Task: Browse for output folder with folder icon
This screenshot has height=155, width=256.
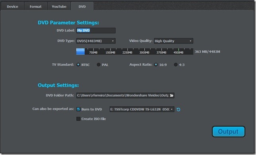Action: coord(172,95)
